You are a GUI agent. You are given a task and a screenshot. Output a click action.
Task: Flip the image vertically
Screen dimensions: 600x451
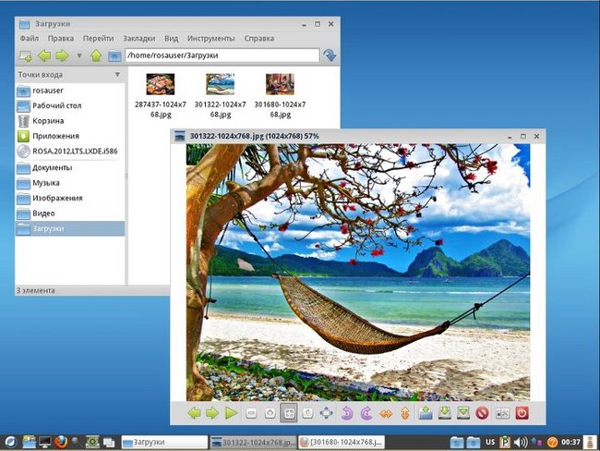405,413
